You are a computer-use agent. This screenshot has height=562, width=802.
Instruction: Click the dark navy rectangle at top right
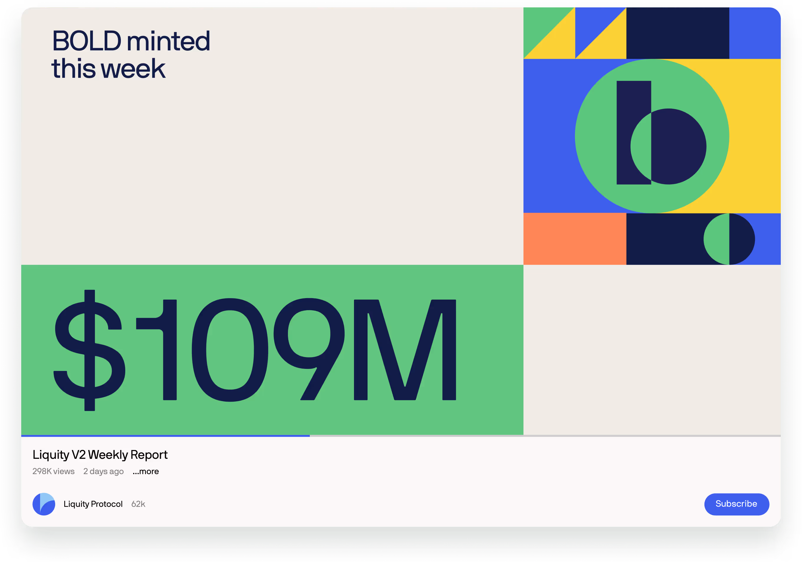click(678, 33)
